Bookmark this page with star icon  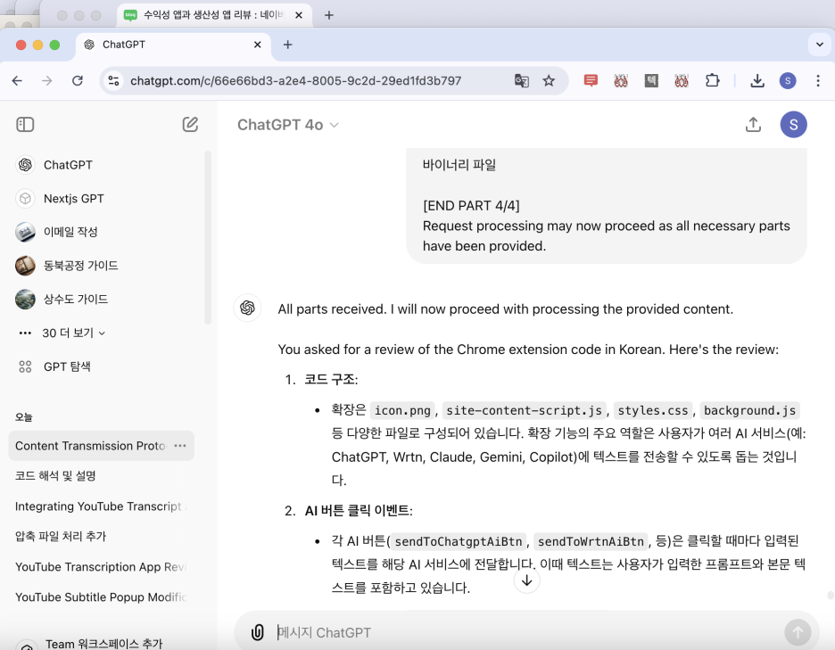click(x=549, y=81)
